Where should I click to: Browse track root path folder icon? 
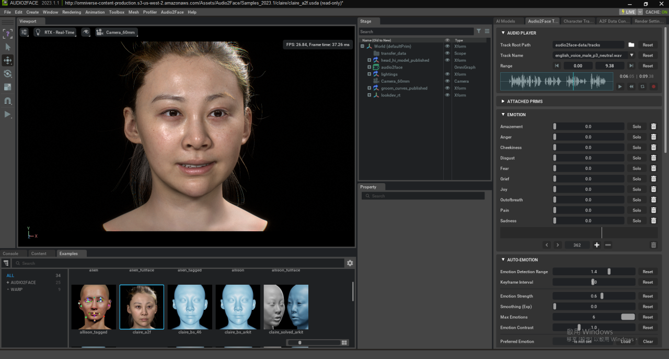[631, 45]
